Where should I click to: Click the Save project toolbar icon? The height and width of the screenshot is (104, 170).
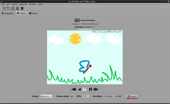(13, 8)
